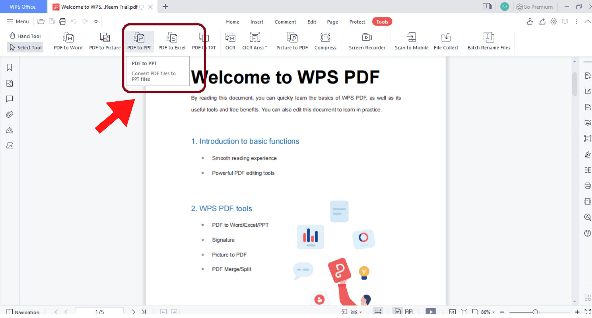Add a new tab with plus button
Viewport: 592px width, 318px height.
tap(165, 7)
